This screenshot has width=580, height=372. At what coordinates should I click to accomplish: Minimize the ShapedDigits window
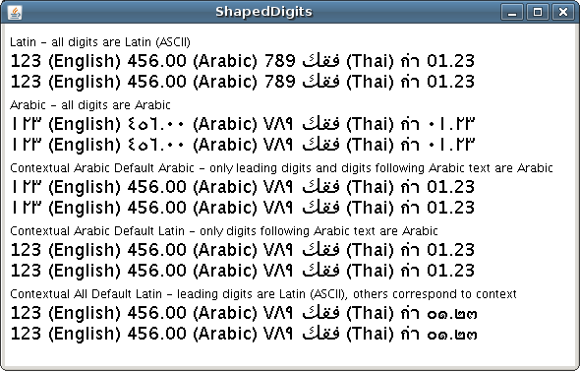tap(512, 12)
